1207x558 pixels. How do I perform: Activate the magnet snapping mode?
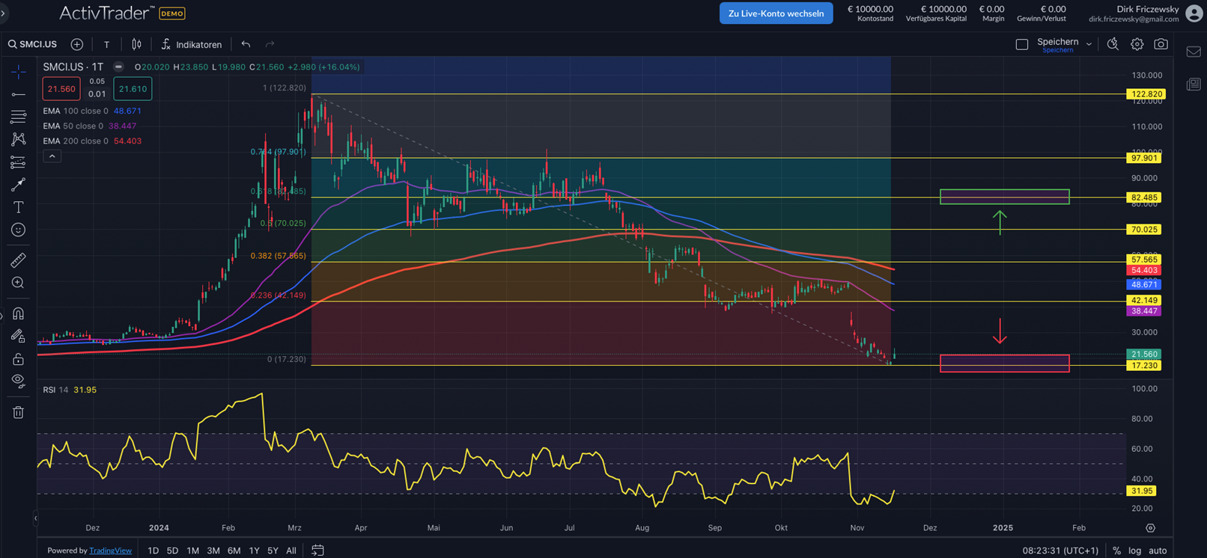click(18, 313)
